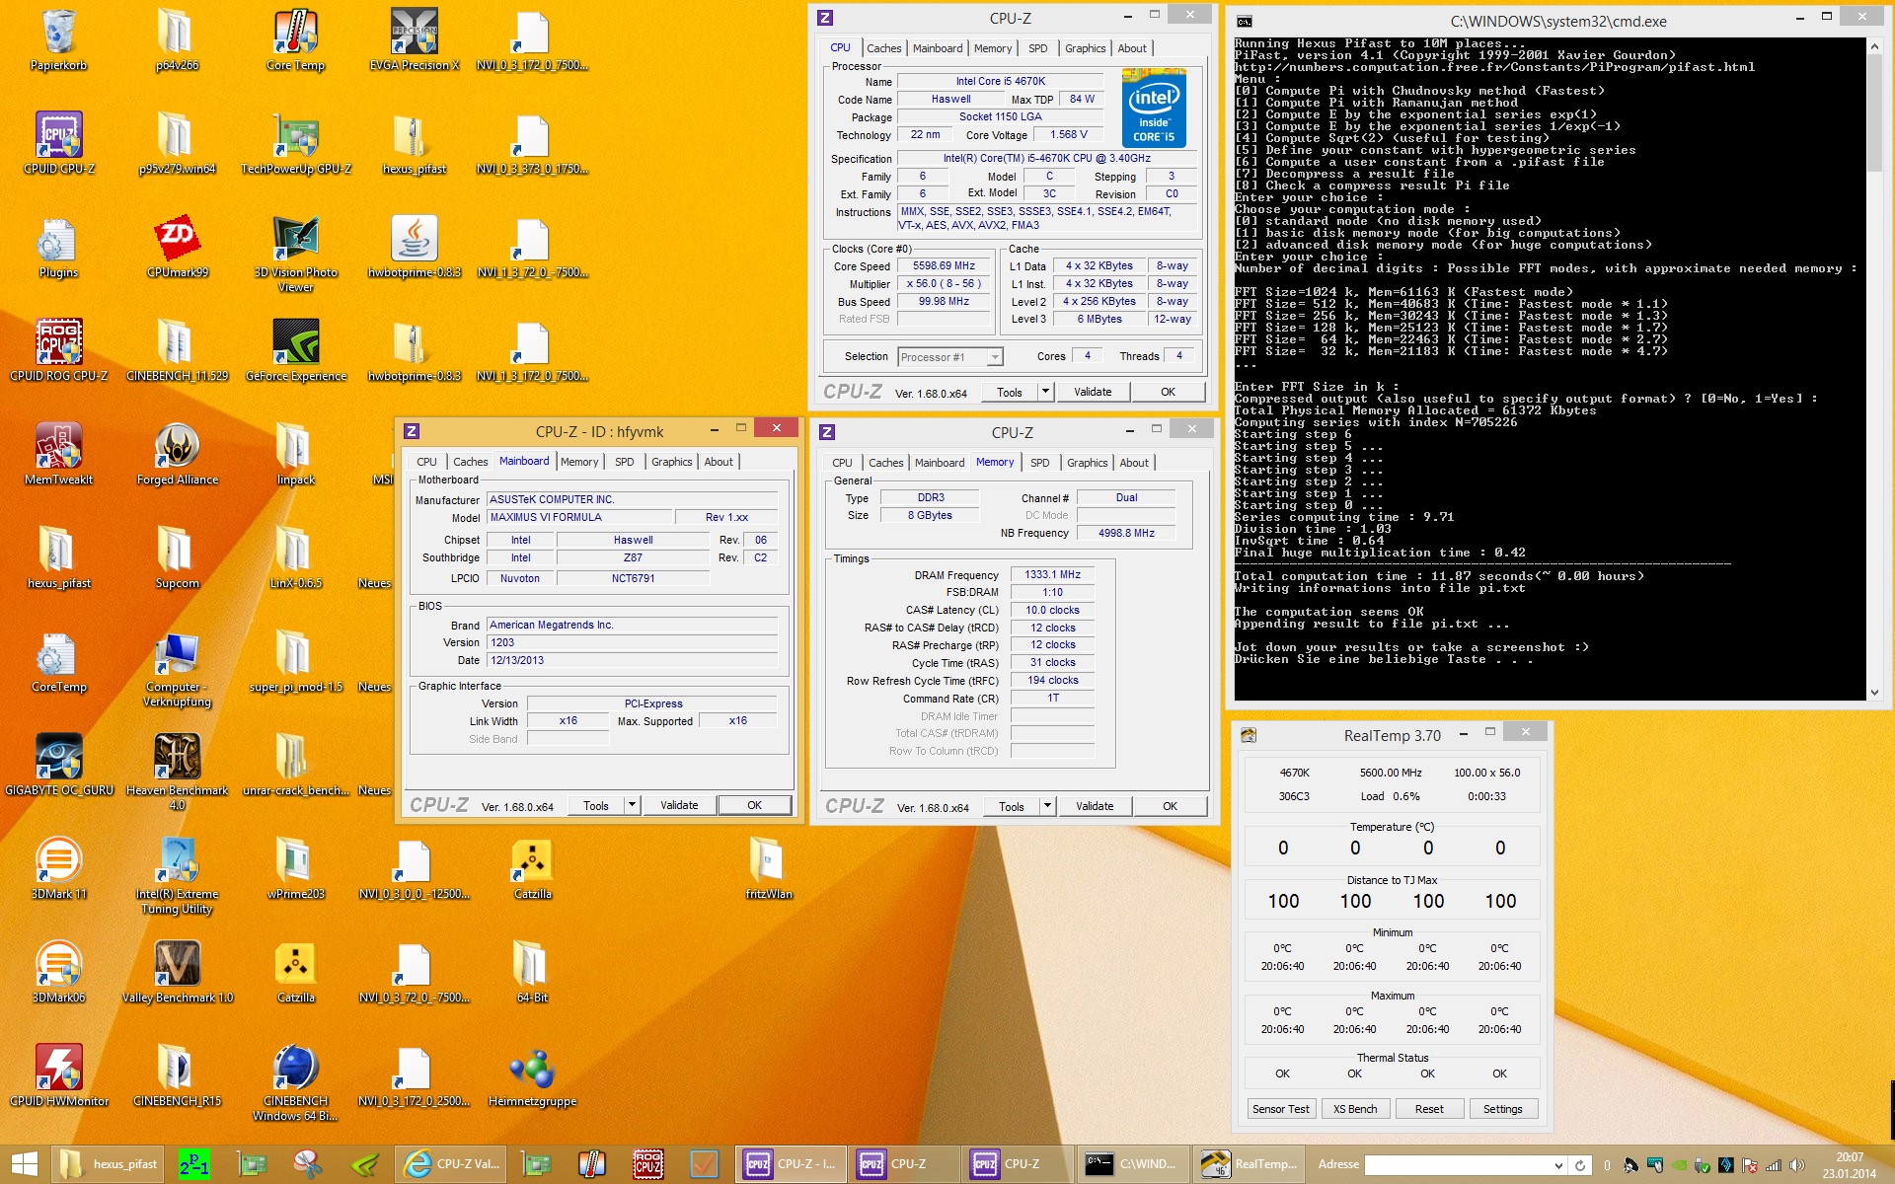Click the Tools button in the top CPU-Z window
This screenshot has width=1895, height=1184.
click(x=1010, y=392)
